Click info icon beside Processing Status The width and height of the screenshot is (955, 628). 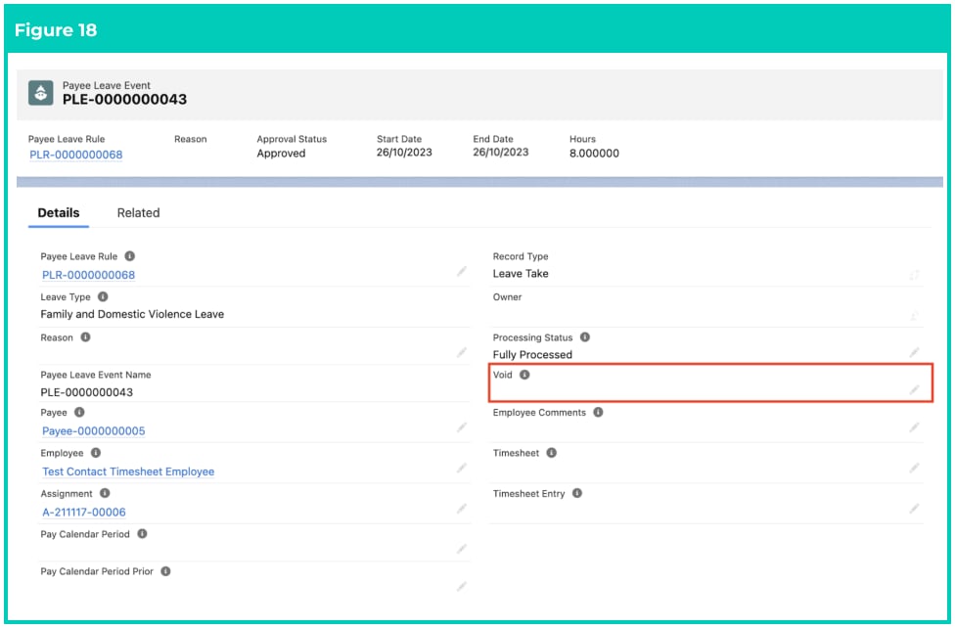pyautogui.click(x=585, y=336)
